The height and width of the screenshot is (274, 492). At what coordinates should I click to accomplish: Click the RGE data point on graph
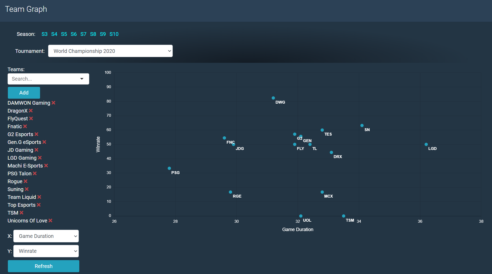pyautogui.click(x=231, y=192)
